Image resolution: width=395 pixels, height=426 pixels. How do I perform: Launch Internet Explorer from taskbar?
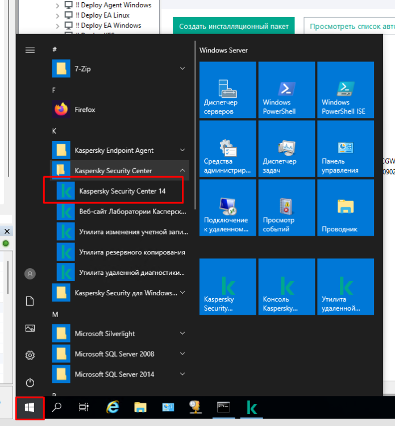(113, 407)
